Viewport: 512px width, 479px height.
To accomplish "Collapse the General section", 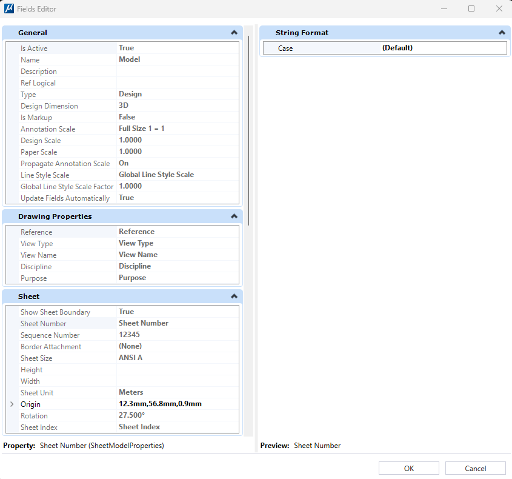I will pyautogui.click(x=234, y=33).
